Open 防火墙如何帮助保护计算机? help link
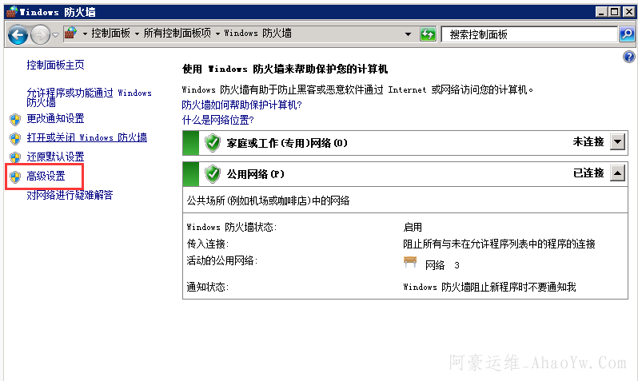 [x=241, y=105]
